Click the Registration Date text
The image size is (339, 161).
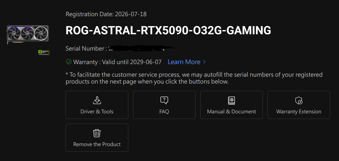point(106,14)
